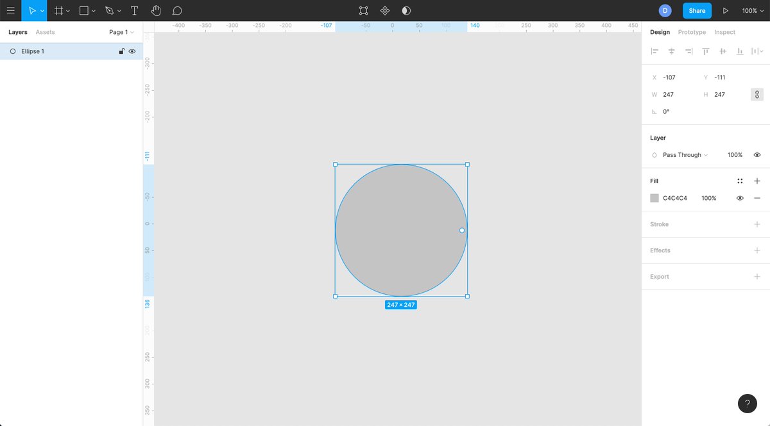Image resolution: width=770 pixels, height=426 pixels.
Task: Click the fill hex C4C4C4 field
Action: pyautogui.click(x=675, y=199)
